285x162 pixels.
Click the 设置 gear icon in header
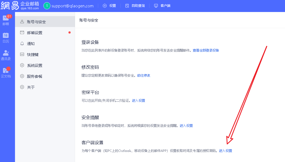tap(105, 6)
